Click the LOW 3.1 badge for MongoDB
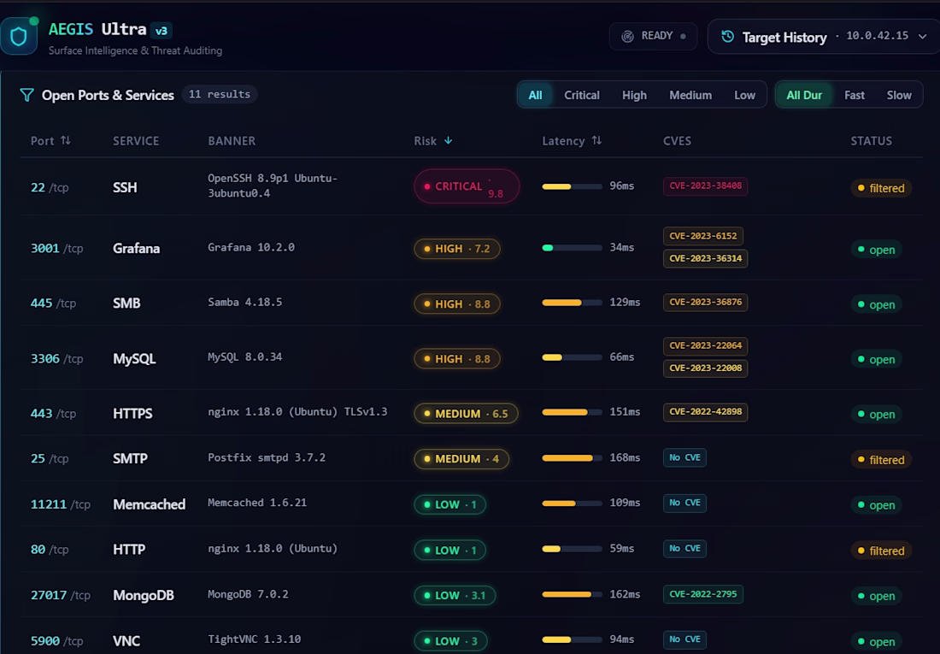940x654 pixels. click(x=455, y=595)
